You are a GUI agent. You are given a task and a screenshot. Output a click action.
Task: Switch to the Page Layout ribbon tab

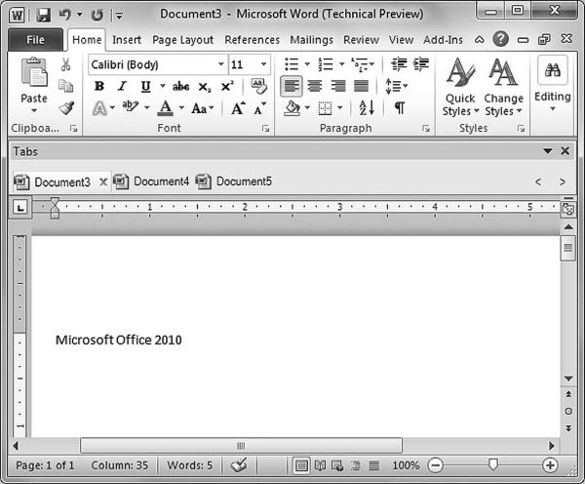pyautogui.click(x=182, y=40)
